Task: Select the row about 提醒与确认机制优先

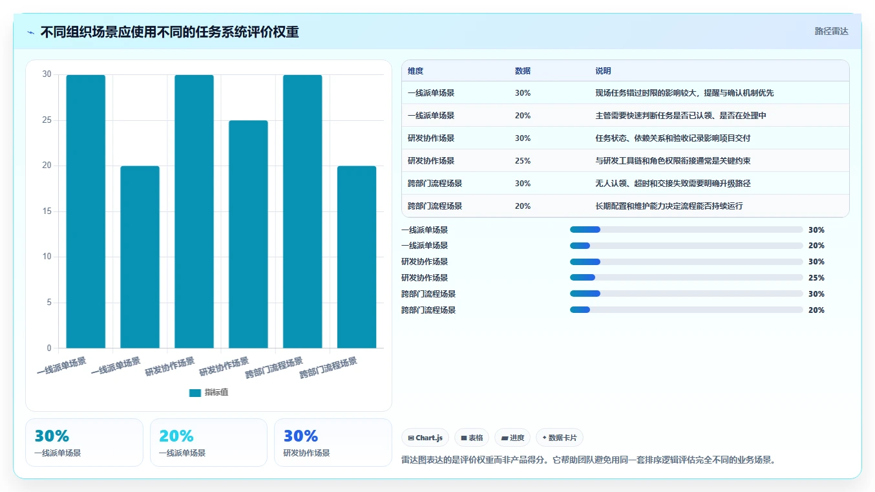Action: point(626,93)
